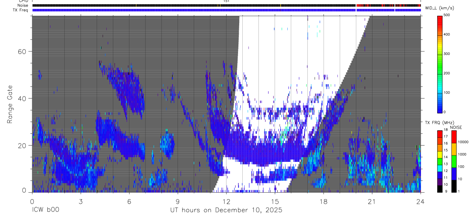Viewport: 473px width, 218px height.
Task: Click the "Range Gate" y-axis title
Action: (x=10, y=105)
